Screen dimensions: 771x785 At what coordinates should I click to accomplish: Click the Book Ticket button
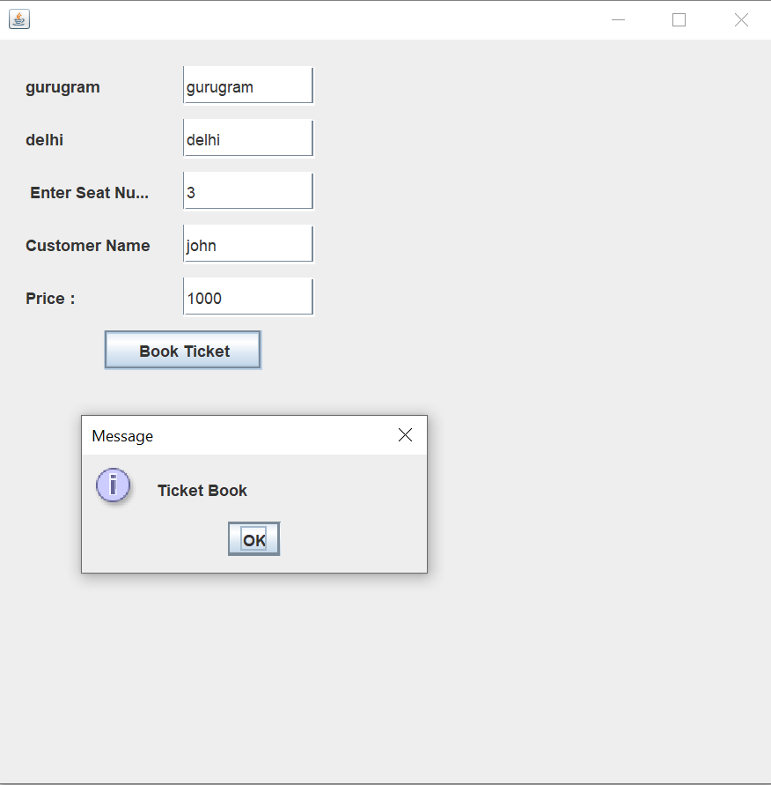pos(183,350)
